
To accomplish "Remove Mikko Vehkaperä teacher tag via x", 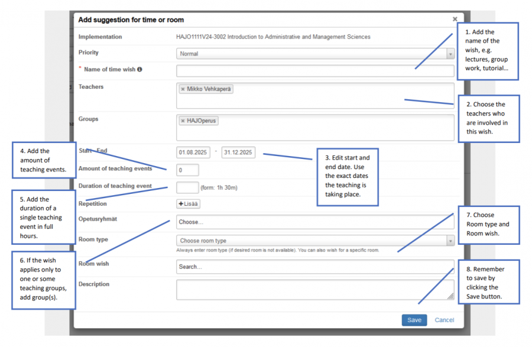I will coord(183,89).
